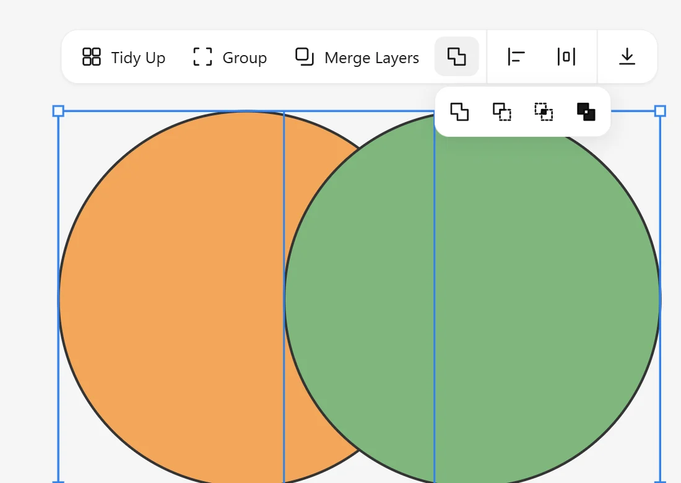Apply the Union boolean operation
This screenshot has height=483, width=681.
(459, 111)
